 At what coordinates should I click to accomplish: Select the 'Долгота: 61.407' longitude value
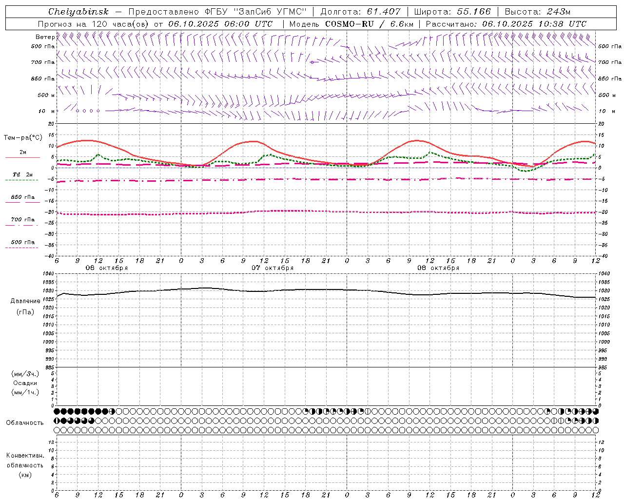click(x=361, y=12)
